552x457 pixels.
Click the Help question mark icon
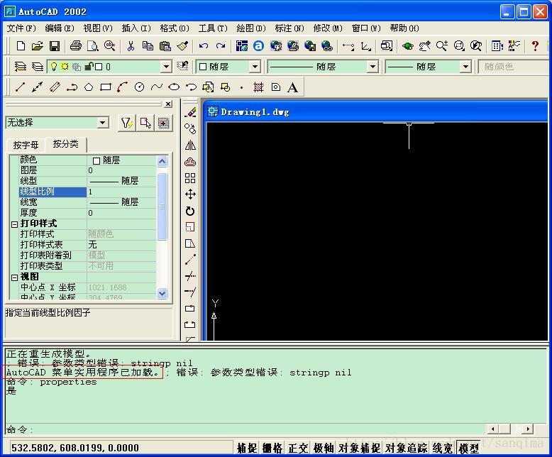(535, 45)
